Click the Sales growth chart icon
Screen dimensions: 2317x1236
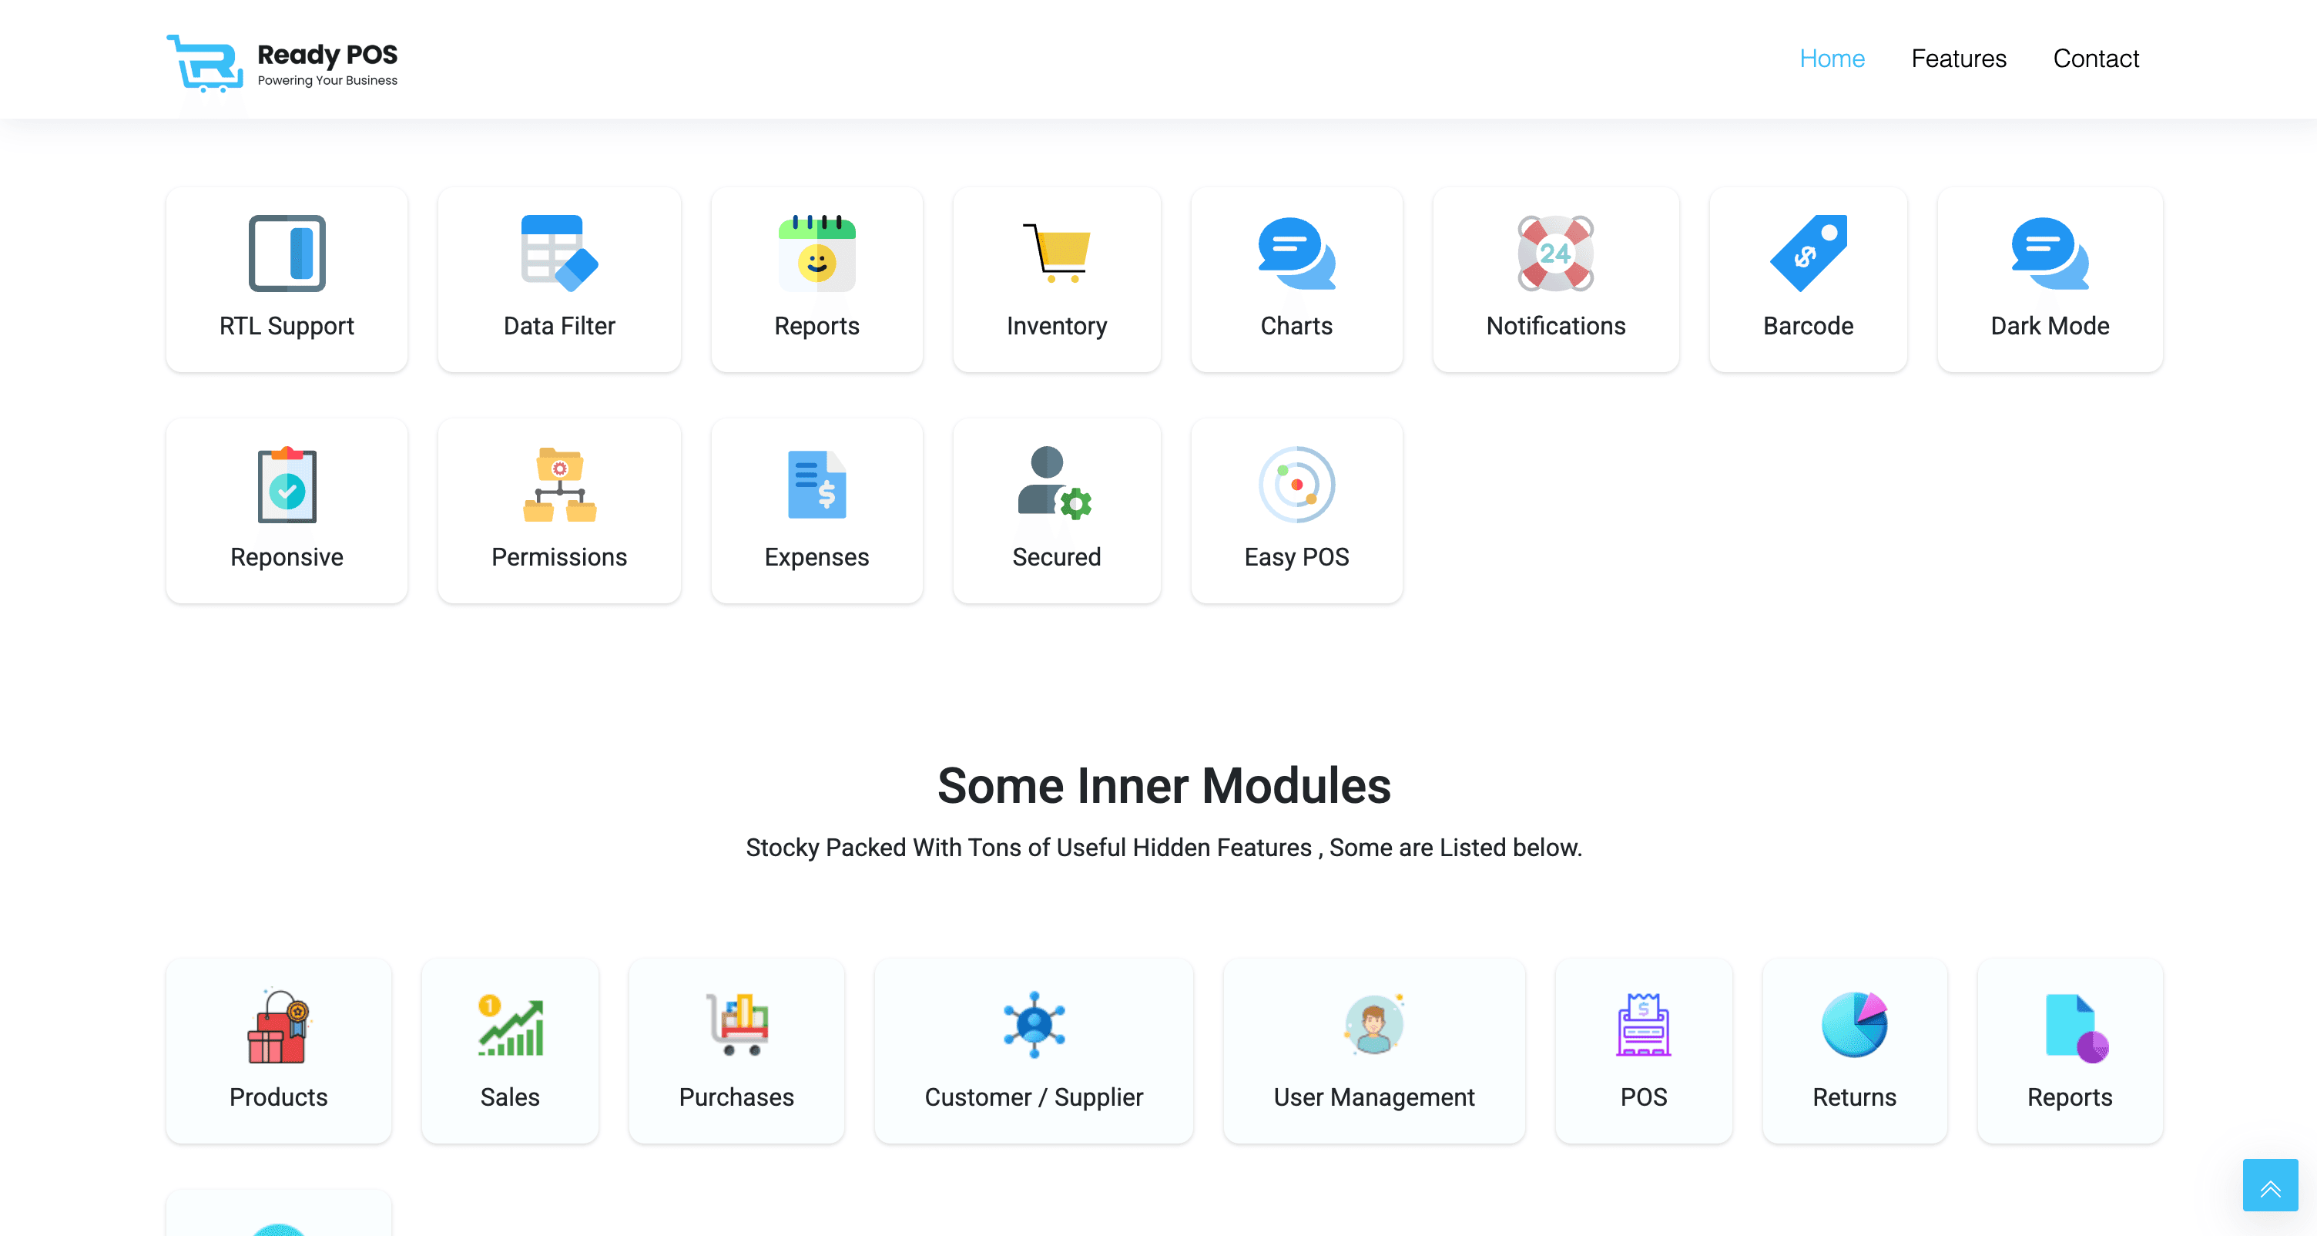[510, 1026]
